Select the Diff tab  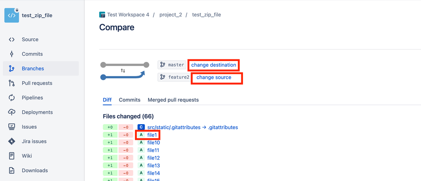[107, 100]
